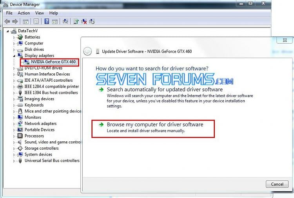Select the Imaging devices label
The width and height of the screenshot is (294, 198).
point(39,99)
